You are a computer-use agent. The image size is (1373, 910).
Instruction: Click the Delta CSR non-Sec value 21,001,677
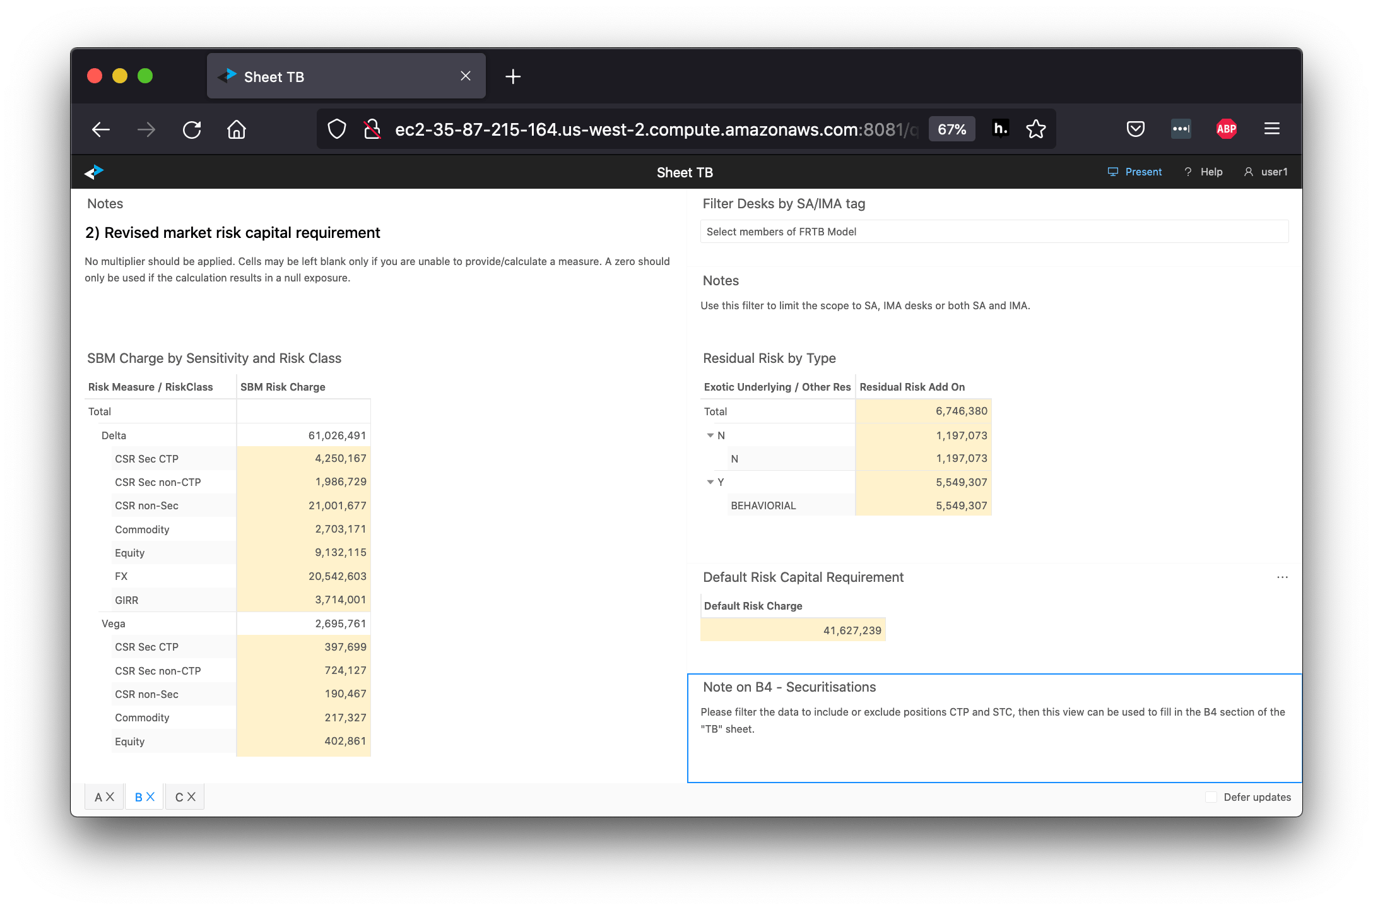(337, 505)
